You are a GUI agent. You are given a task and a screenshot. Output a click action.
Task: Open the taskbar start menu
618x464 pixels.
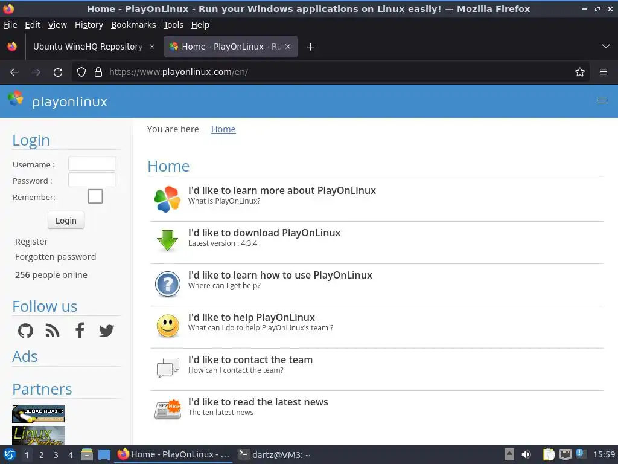[x=10, y=454]
